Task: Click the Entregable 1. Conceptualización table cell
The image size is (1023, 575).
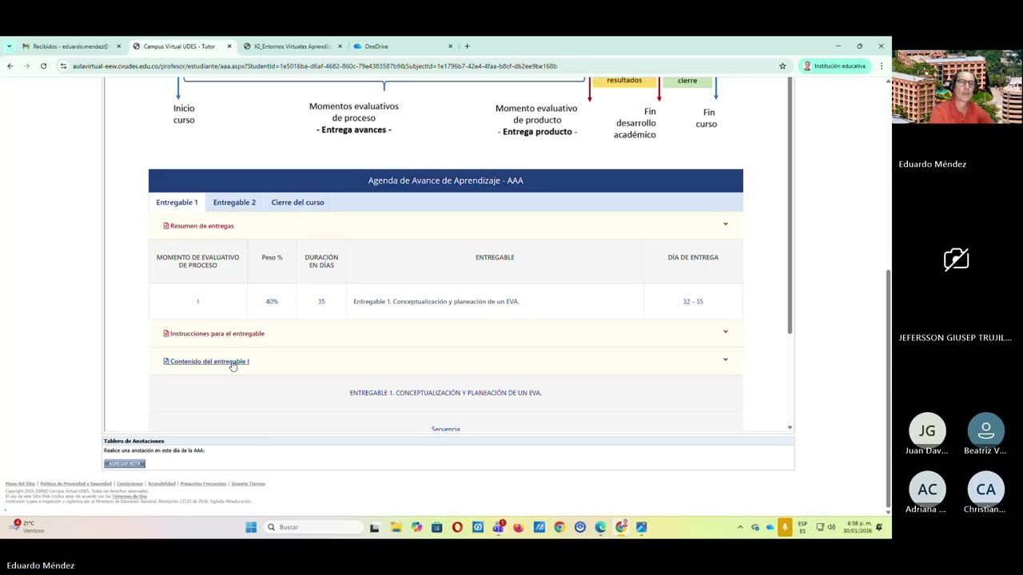Action: coord(495,301)
